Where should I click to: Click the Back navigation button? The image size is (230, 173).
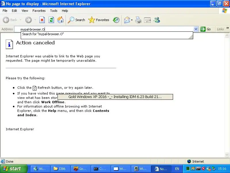tap(10, 20)
